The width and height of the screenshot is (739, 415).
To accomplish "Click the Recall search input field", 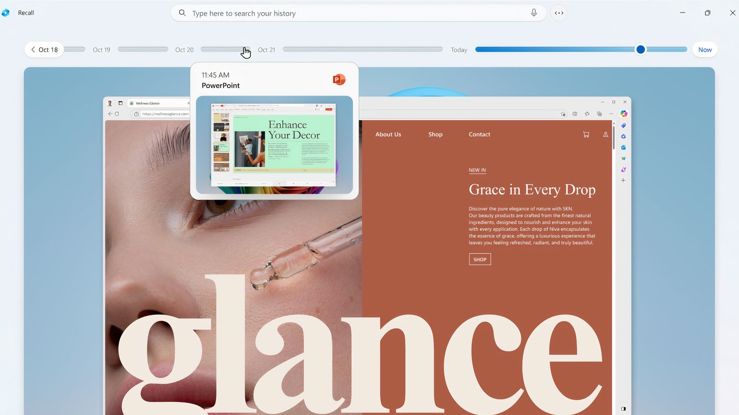I will click(x=359, y=14).
